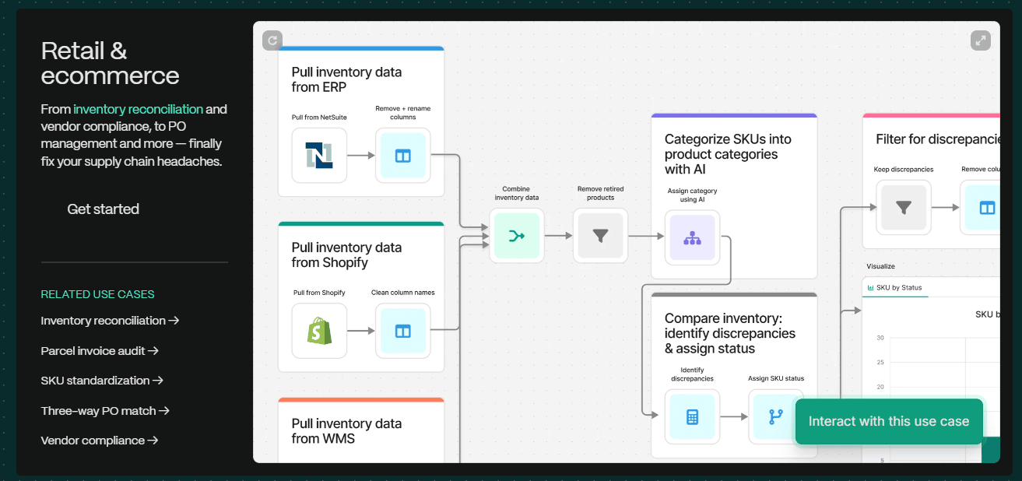The height and width of the screenshot is (481, 1022).
Task: Switch to the SKU by Status tab
Action: click(x=894, y=287)
